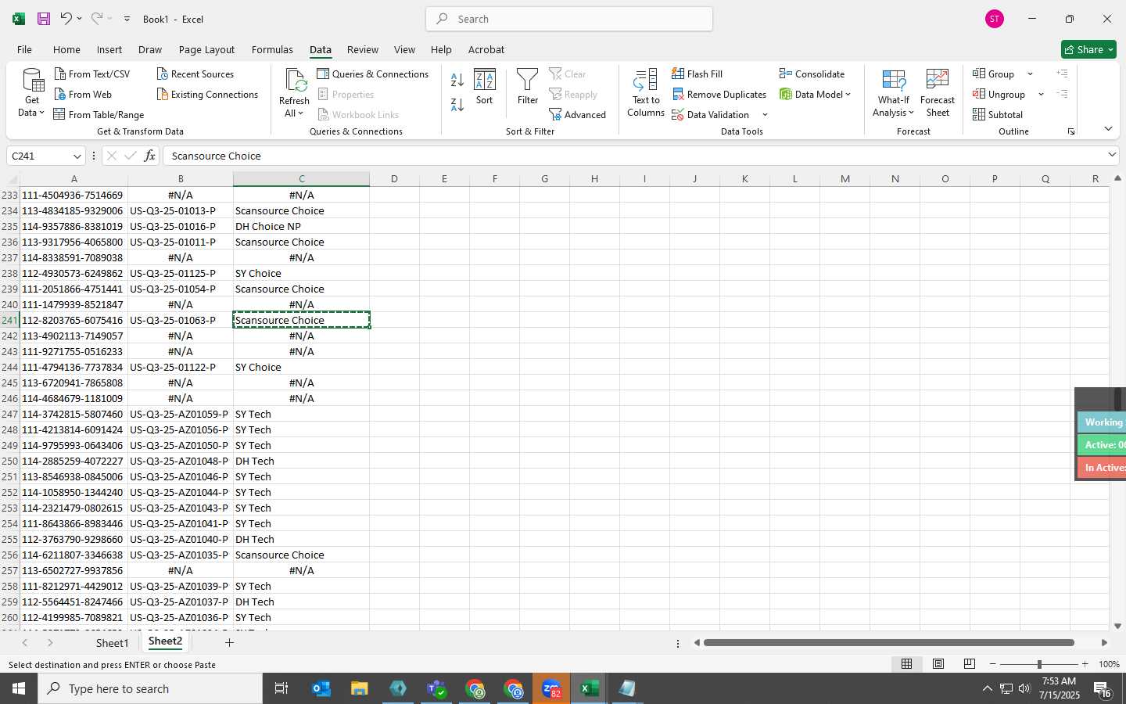Zoom out with minus button
The height and width of the screenshot is (704, 1126).
point(993,664)
